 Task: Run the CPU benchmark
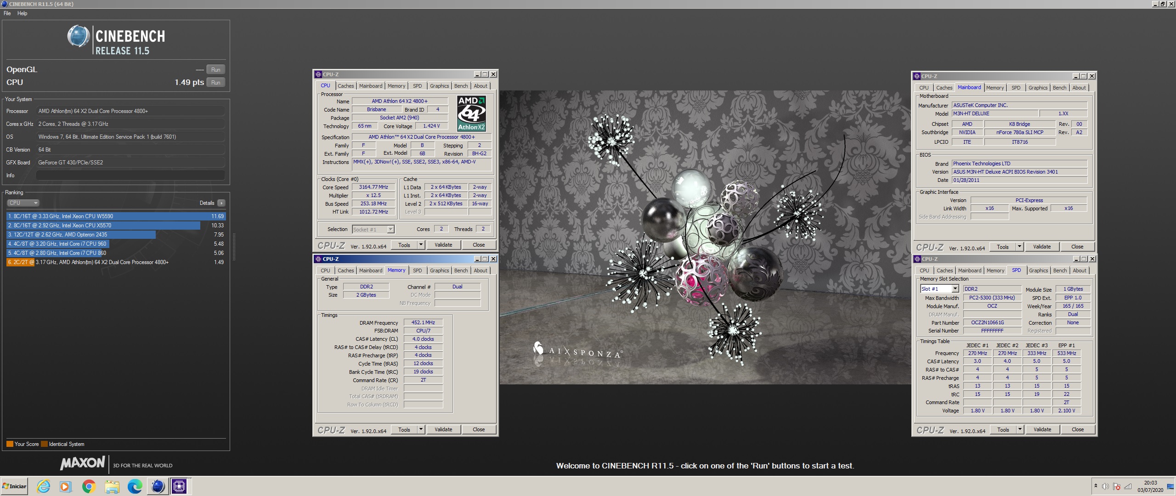[x=216, y=82]
